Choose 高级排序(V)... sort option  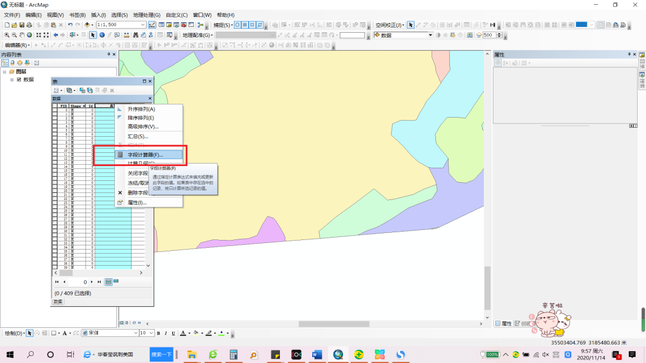[149, 127]
